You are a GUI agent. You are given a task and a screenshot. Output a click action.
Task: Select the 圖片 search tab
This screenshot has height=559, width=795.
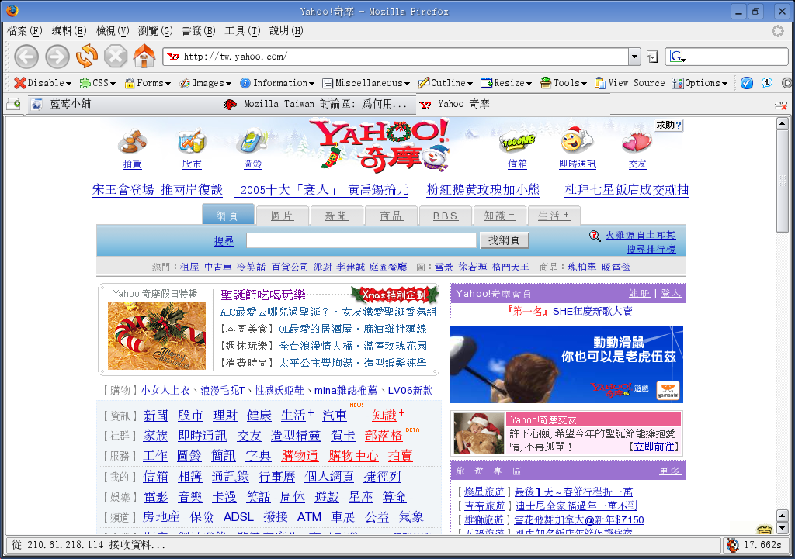[282, 216]
